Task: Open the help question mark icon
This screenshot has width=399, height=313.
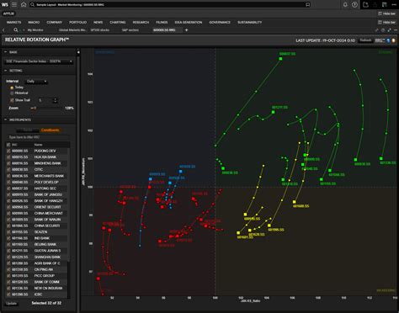Action: (354, 5)
